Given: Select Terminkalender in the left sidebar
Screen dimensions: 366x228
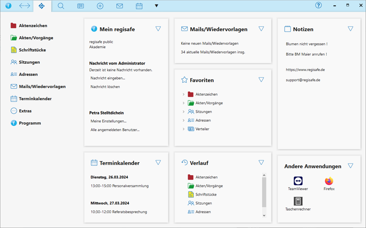Looking at the screenshot, I should tap(35, 99).
